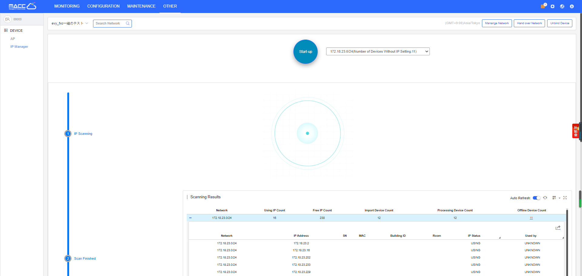Open the MAINTENANCE menu

[x=141, y=6]
